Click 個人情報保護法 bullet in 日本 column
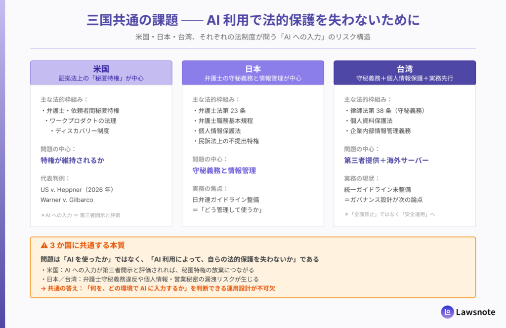The width and height of the screenshot is (506, 328). coord(216,131)
